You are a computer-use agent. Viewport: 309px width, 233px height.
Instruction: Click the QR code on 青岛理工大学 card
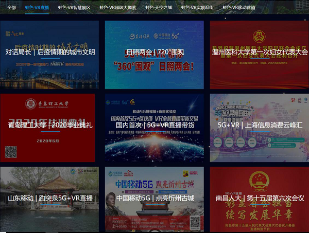(11, 152)
